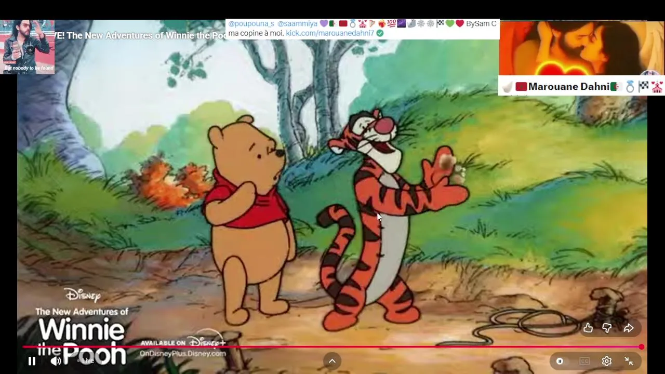This screenshot has height=374, width=665.
Task: Like the video with thumbs up
Action: tap(588, 328)
